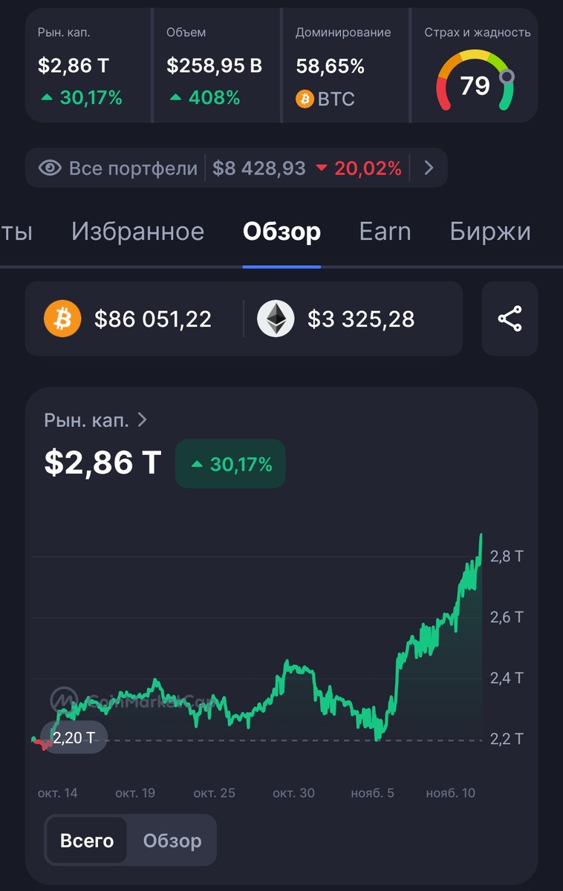The height and width of the screenshot is (891, 563).
Task: Expand portfolios with the right chevron
Action: coord(429,168)
